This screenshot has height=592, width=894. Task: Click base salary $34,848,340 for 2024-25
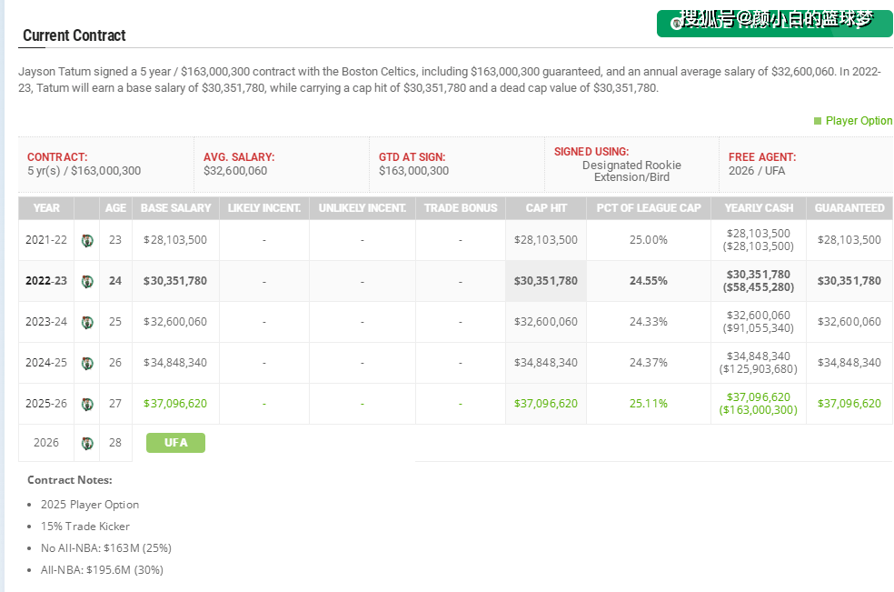pos(175,363)
